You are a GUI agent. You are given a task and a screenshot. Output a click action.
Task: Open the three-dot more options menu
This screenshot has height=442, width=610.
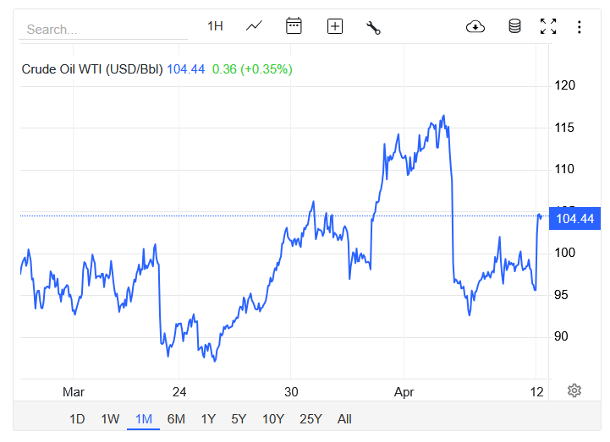click(x=580, y=27)
